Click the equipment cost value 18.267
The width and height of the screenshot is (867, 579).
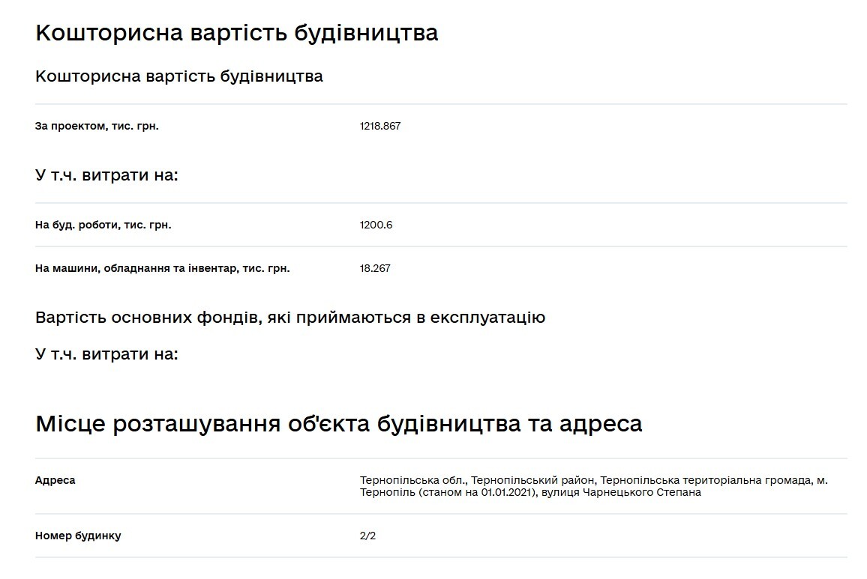point(375,268)
